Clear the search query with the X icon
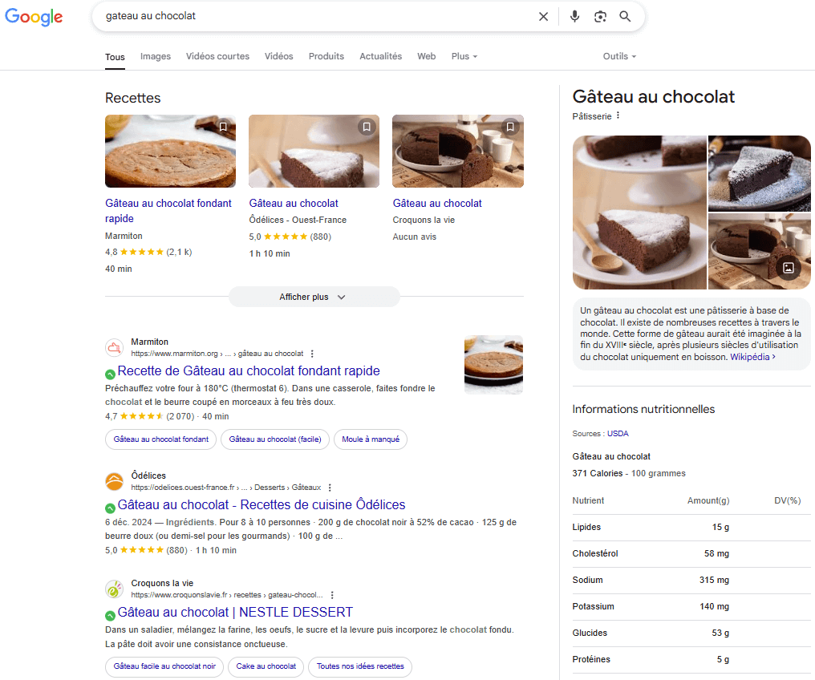This screenshot has width=815, height=680. coord(543,17)
